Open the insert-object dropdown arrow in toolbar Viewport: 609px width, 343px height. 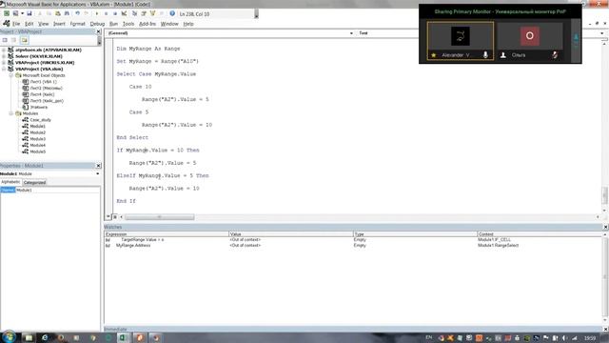click(x=22, y=13)
